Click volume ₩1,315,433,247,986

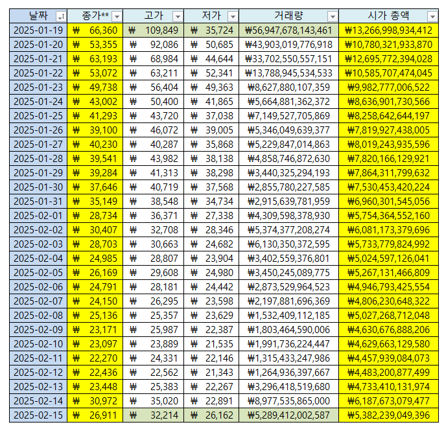[x=289, y=358]
